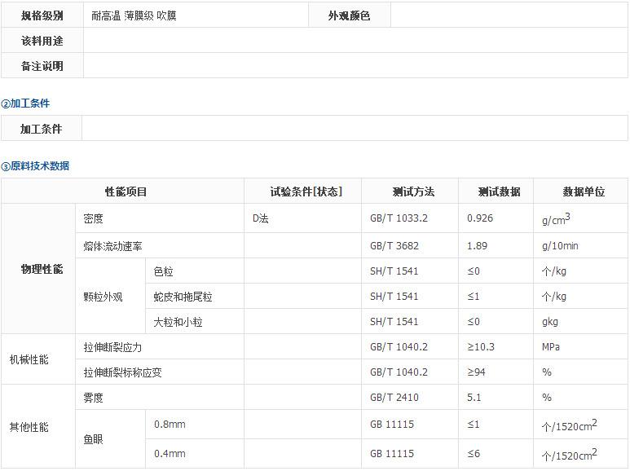Select the 0.8mm fisheye size cell

170,425
